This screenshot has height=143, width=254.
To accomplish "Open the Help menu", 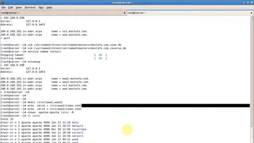I will pos(49,8).
